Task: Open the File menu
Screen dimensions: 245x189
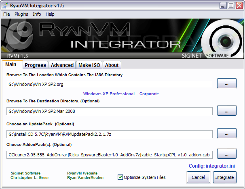Action: (6, 14)
